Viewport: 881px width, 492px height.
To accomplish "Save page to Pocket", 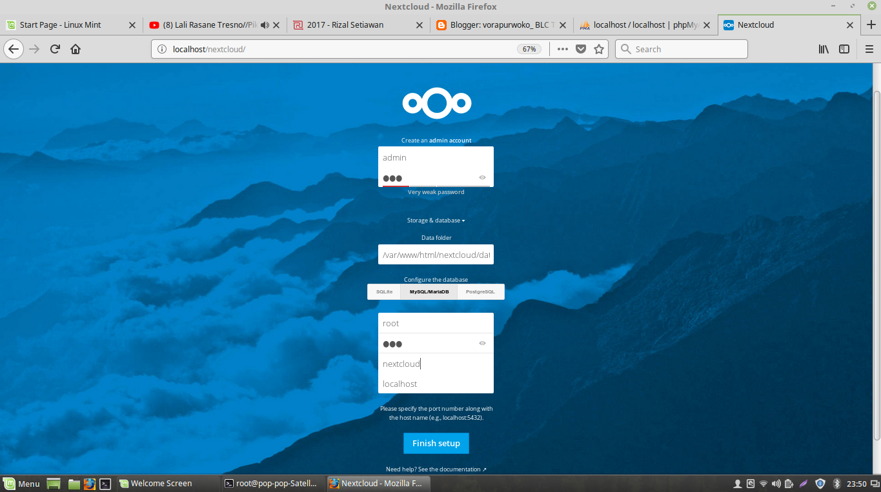I will pyautogui.click(x=581, y=49).
